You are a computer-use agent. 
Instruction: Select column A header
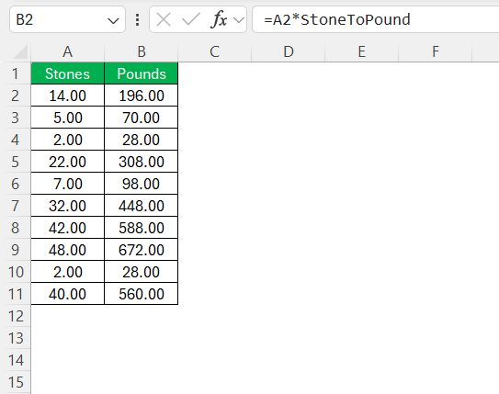pos(67,51)
